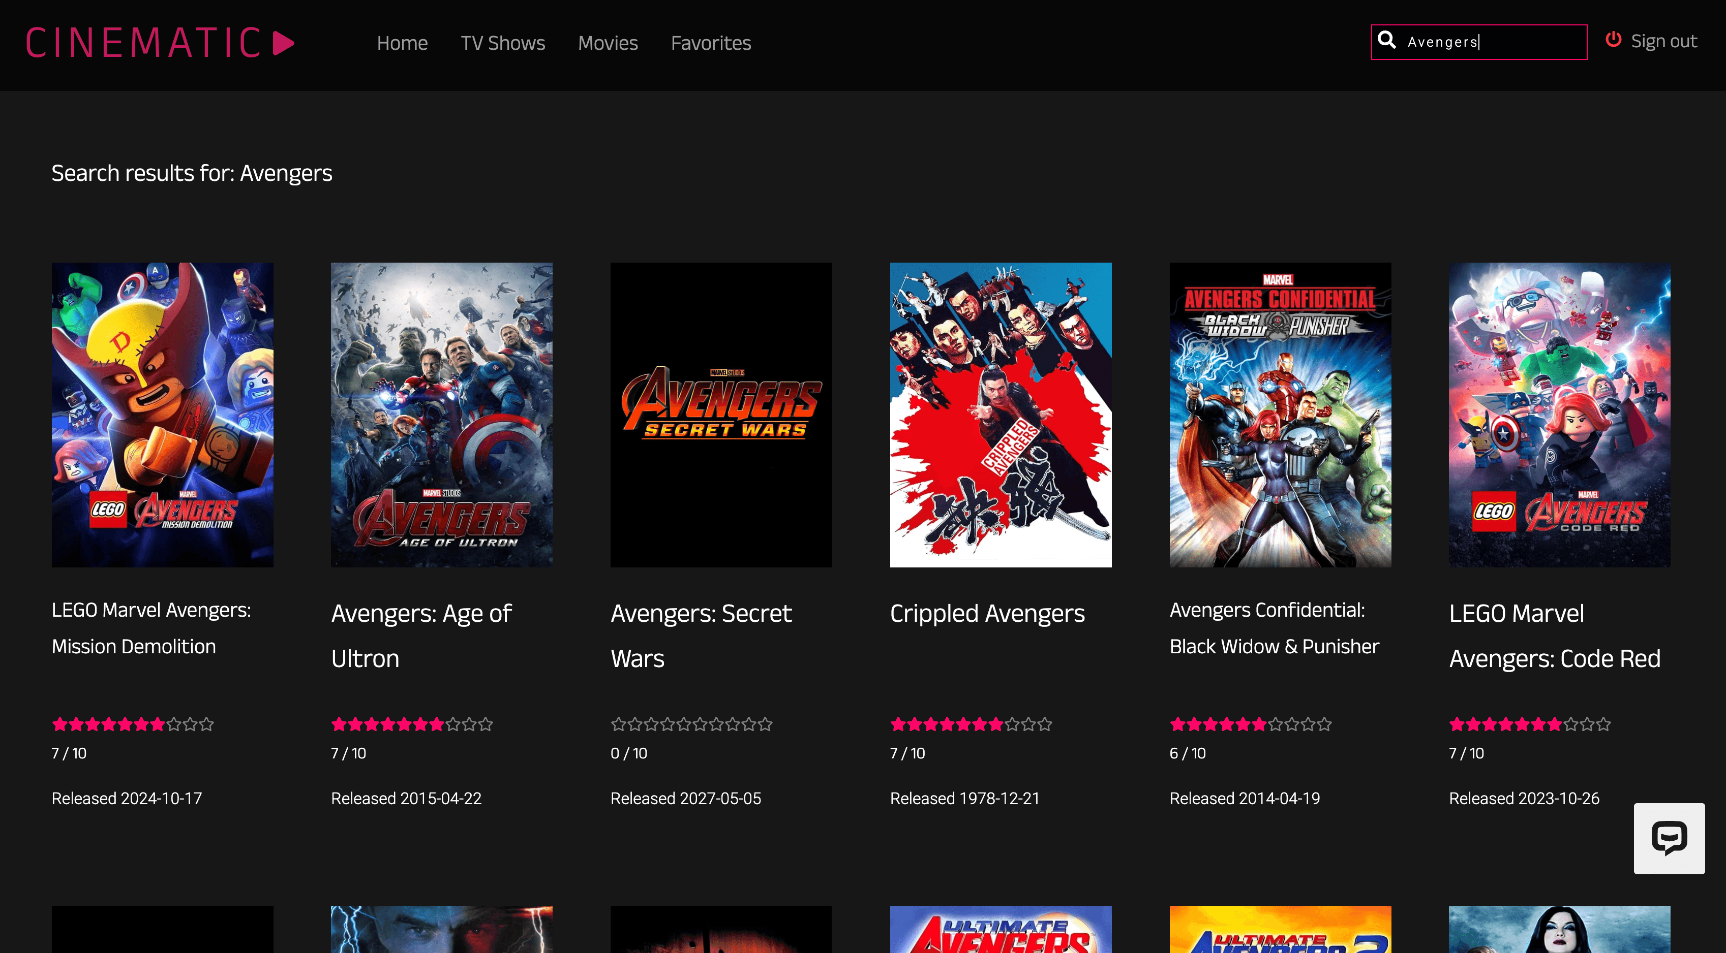Click star rating of Code Red
Screen dimensions: 1726x953
pyautogui.click(x=1530, y=724)
